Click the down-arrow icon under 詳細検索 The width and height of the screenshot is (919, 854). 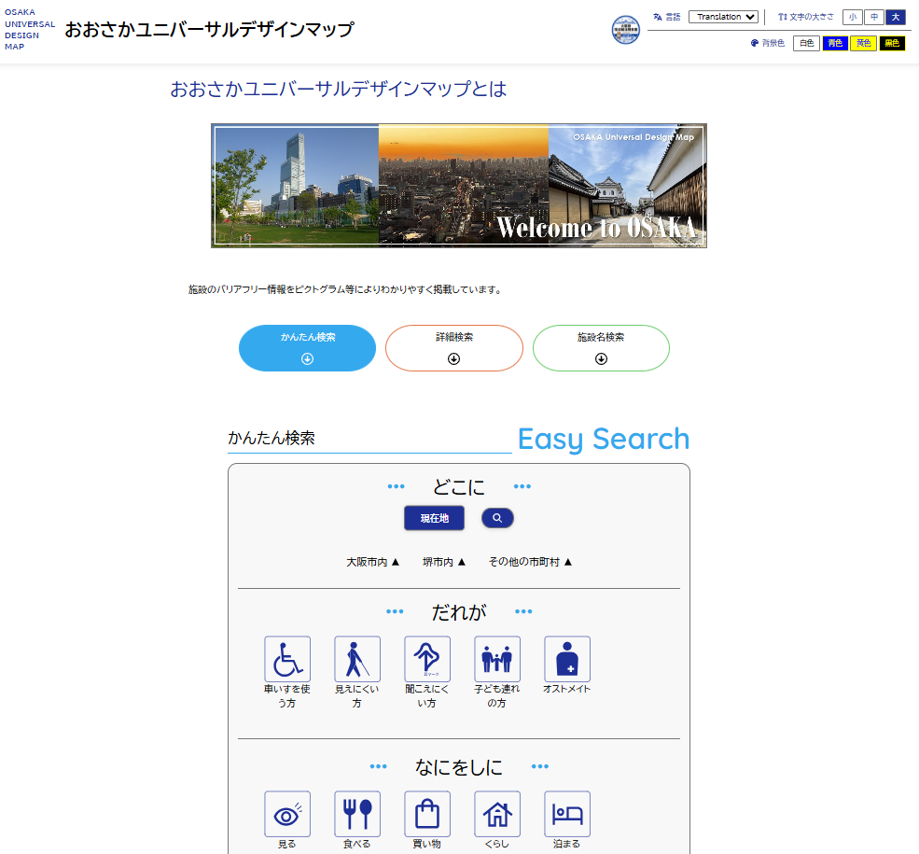453,358
